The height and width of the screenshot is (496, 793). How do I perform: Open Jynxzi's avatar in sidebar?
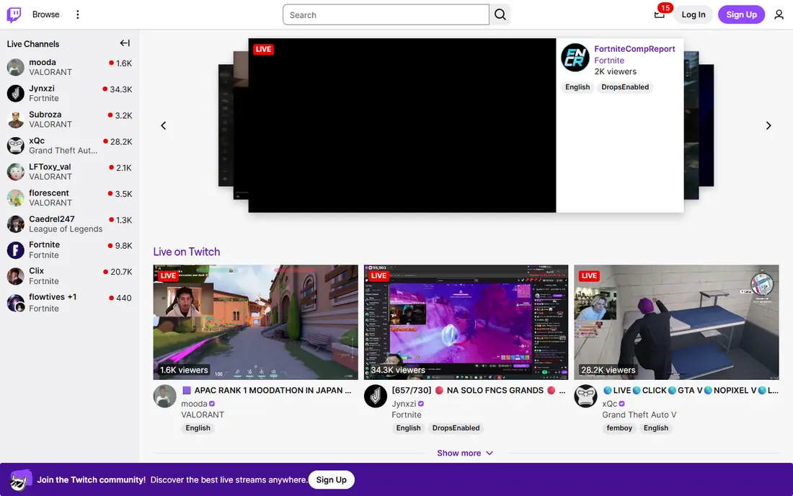(x=16, y=94)
